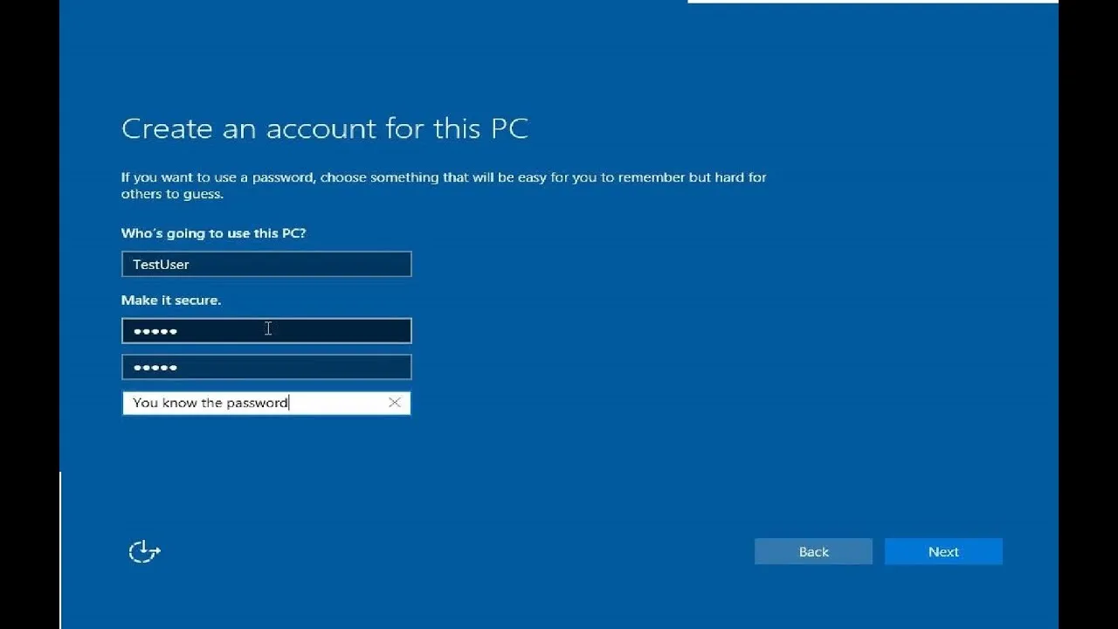Go back to the previous setup step

point(813,551)
